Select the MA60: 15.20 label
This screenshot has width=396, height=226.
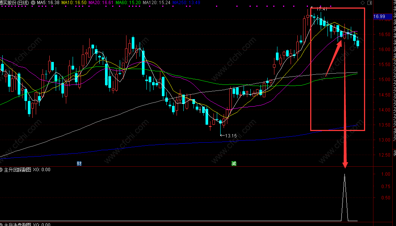128,3
